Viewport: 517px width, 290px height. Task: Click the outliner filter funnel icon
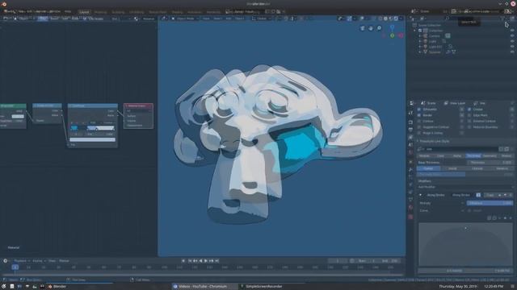pos(502,19)
